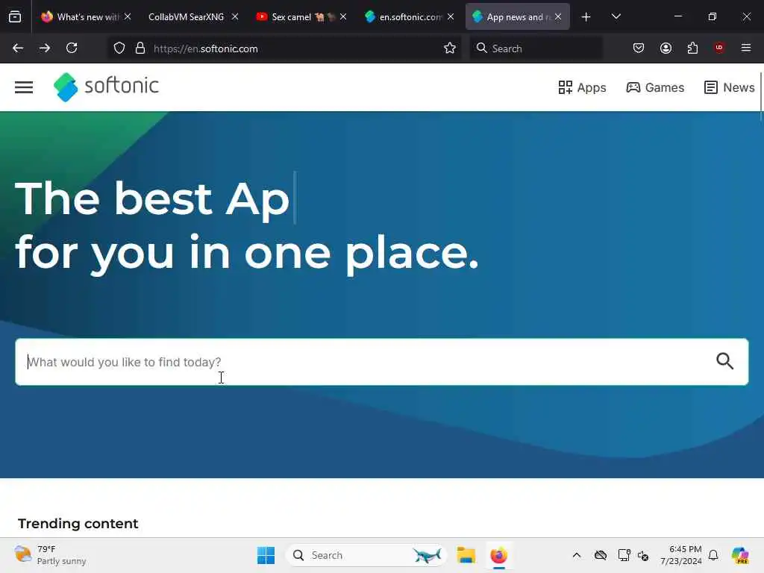Show hidden system tray icons
The height and width of the screenshot is (573, 764).
[577, 555]
